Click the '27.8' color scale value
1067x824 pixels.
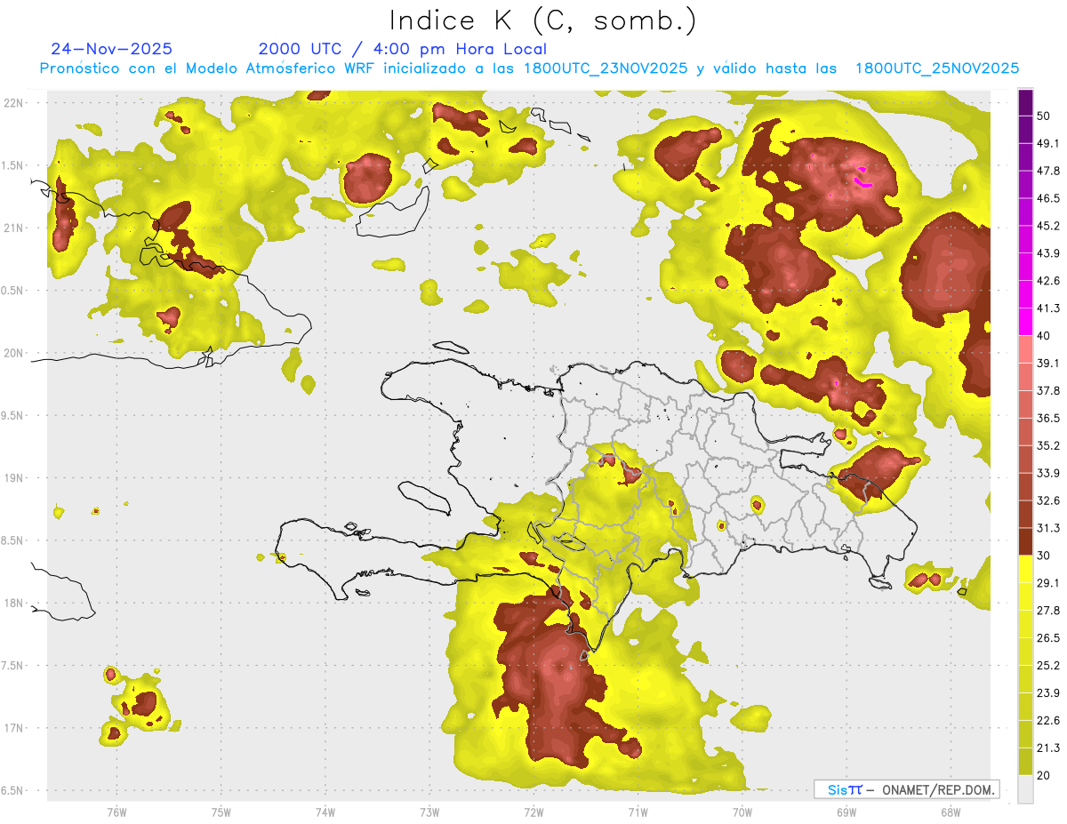(x=1048, y=611)
